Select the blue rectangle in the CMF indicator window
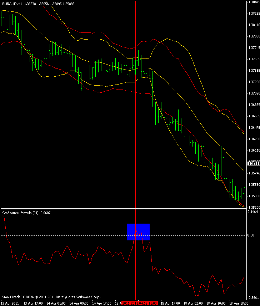The width and height of the screenshot is (260, 306). [138, 232]
